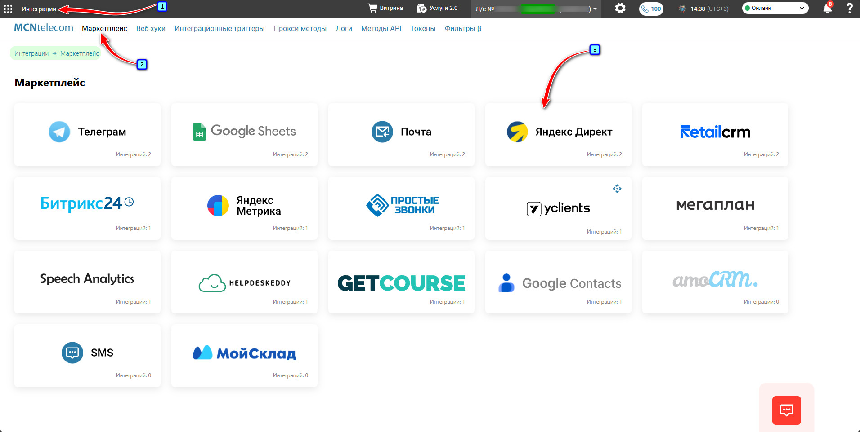860x432 pixels.
Task: Click the HelpDeskEddy cloud logo
Action: pos(212,283)
